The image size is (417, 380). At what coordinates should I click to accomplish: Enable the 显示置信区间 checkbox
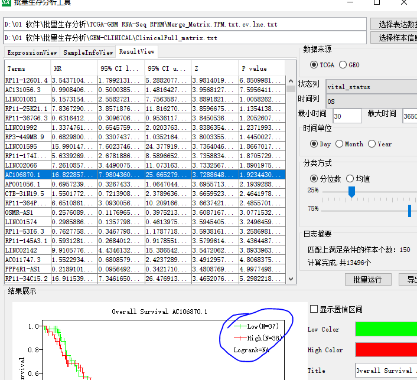[314, 309]
